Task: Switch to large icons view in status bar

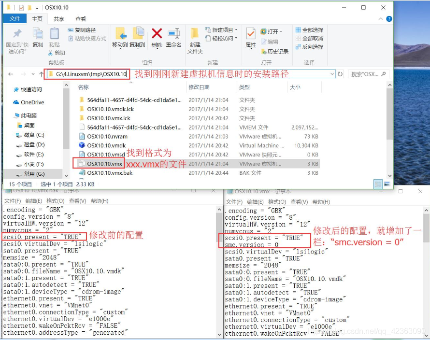Action: [387, 184]
